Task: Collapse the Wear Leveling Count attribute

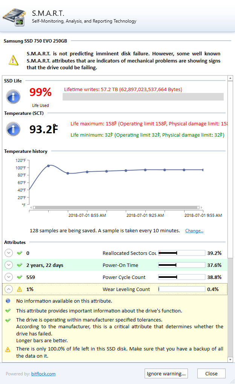Action: 9,289
